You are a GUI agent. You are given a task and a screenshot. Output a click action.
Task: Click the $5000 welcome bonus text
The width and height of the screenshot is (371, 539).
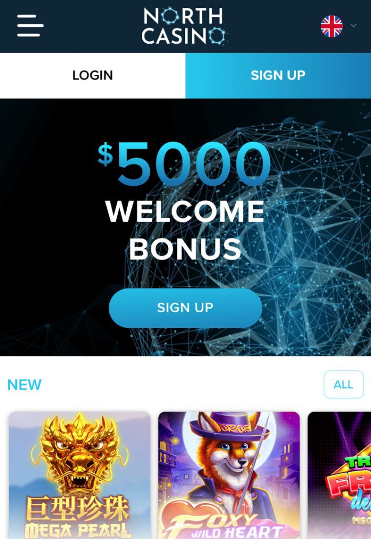(184, 164)
